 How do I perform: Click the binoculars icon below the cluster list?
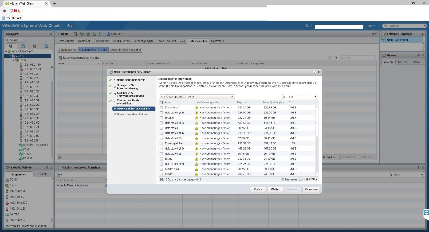point(60,157)
